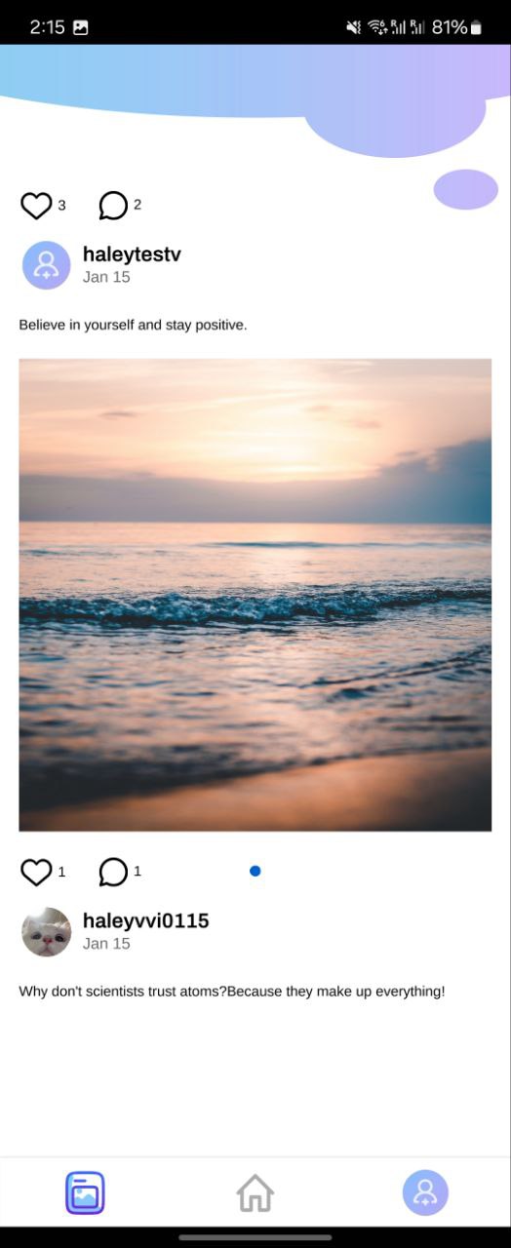The width and height of the screenshot is (511, 1248).
Task: Open the battery indicator in status bar
Action: tap(476, 27)
